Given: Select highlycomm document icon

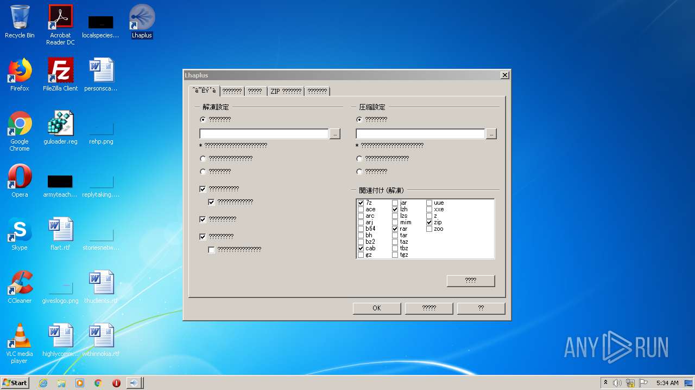Looking at the screenshot, I should pos(60,341).
